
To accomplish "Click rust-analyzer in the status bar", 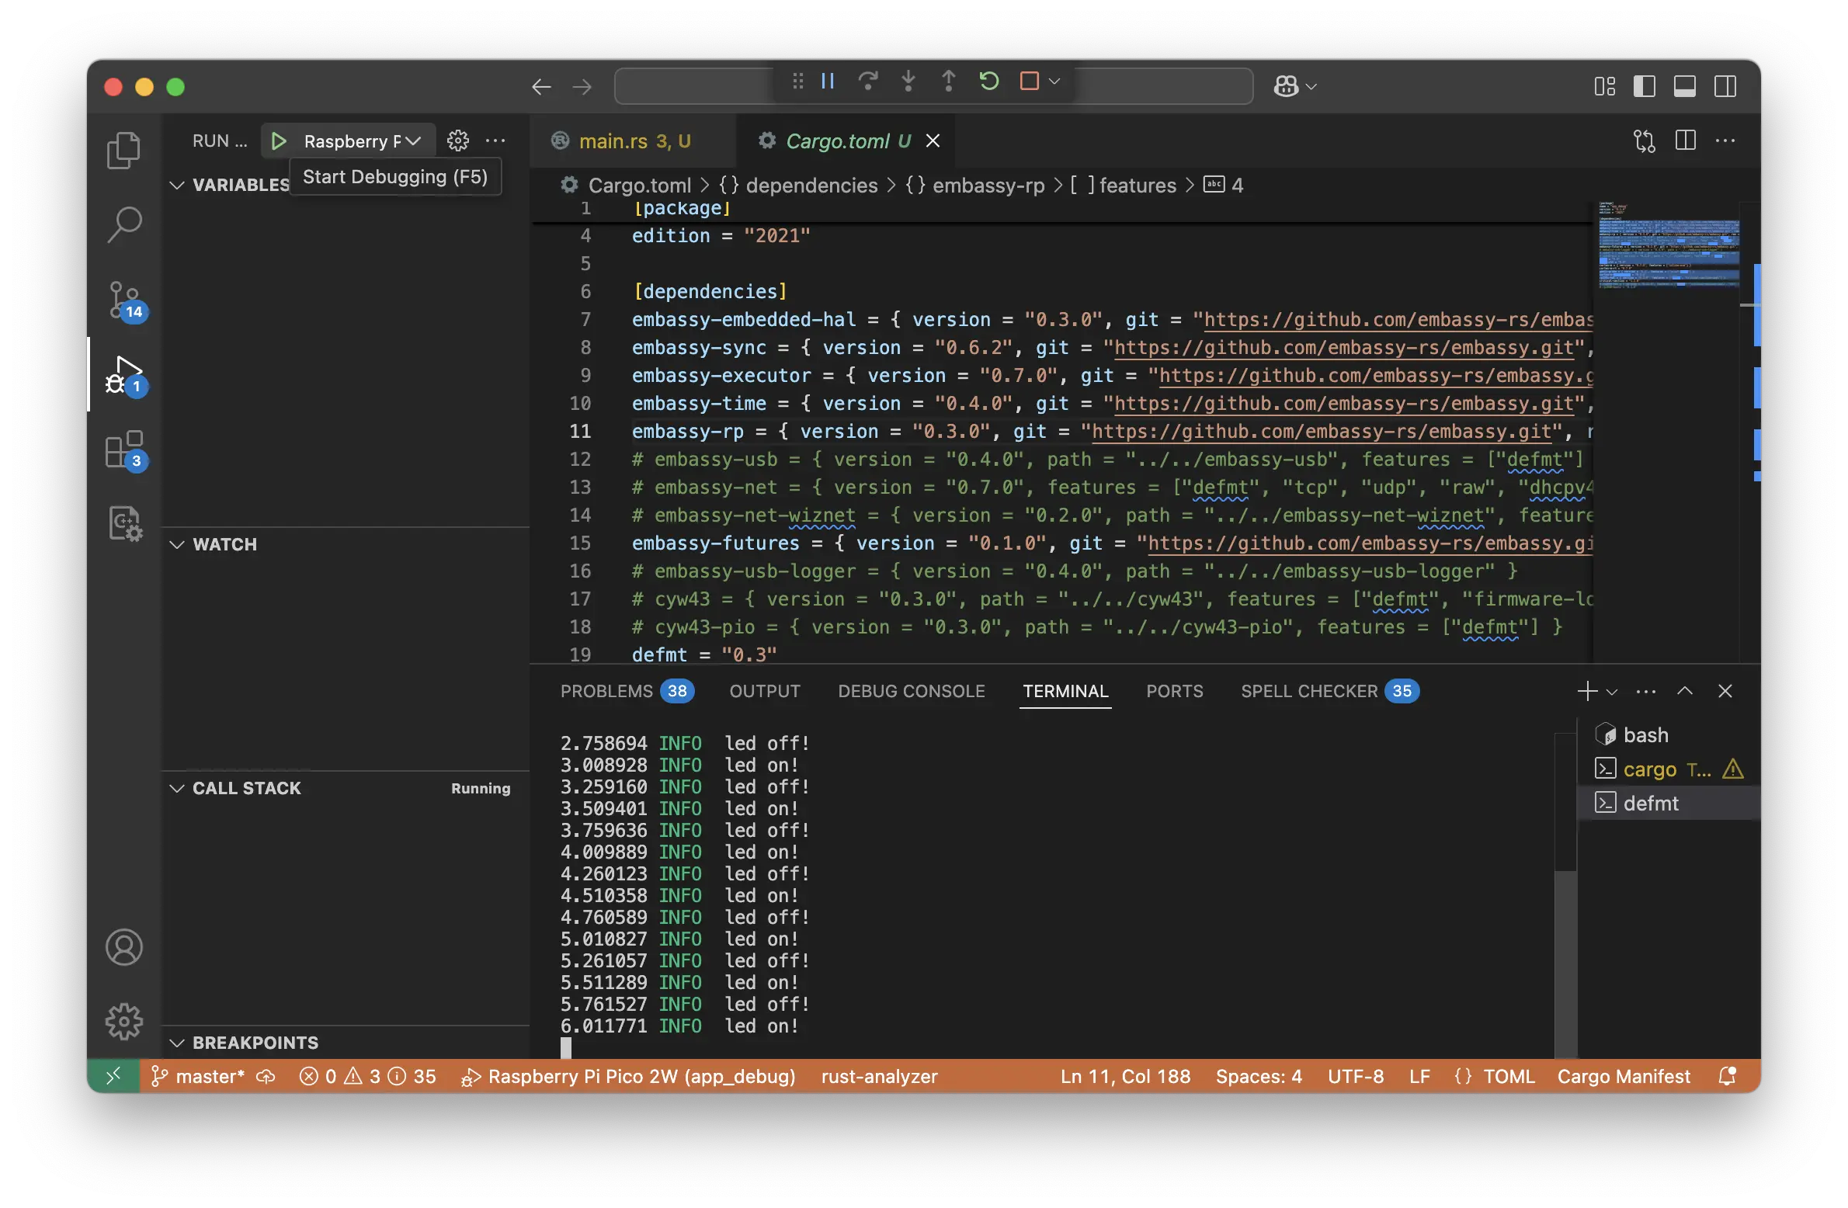I will 878,1076.
